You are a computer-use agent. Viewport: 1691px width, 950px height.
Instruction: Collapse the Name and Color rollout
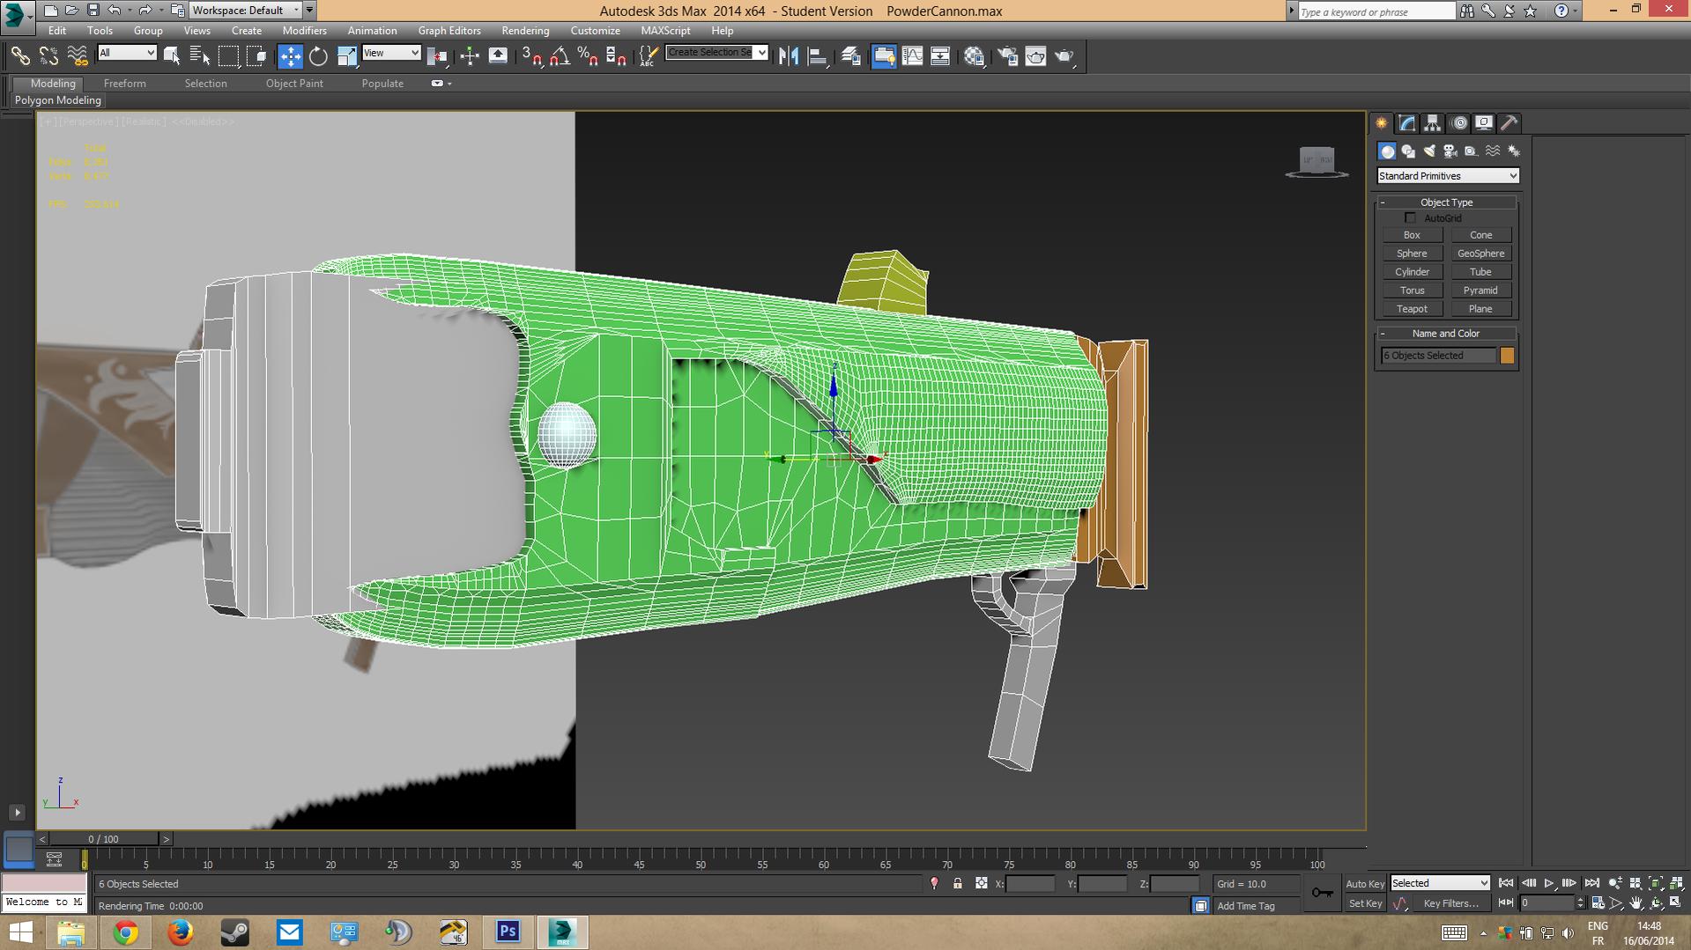(x=1446, y=334)
